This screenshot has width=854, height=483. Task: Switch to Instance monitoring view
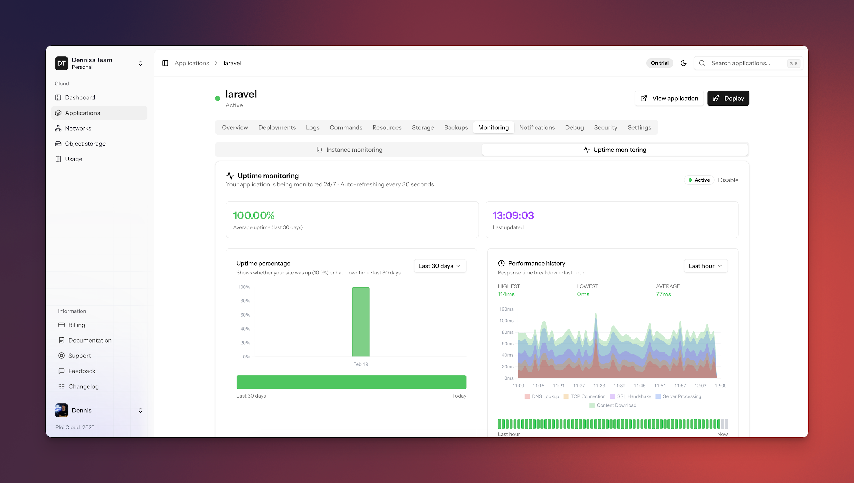pyautogui.click(x=349, y=150)
